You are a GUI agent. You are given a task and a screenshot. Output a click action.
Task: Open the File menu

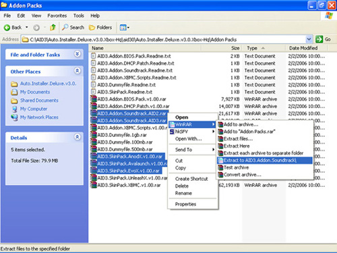pyautogui.click(x=7, y=16)
